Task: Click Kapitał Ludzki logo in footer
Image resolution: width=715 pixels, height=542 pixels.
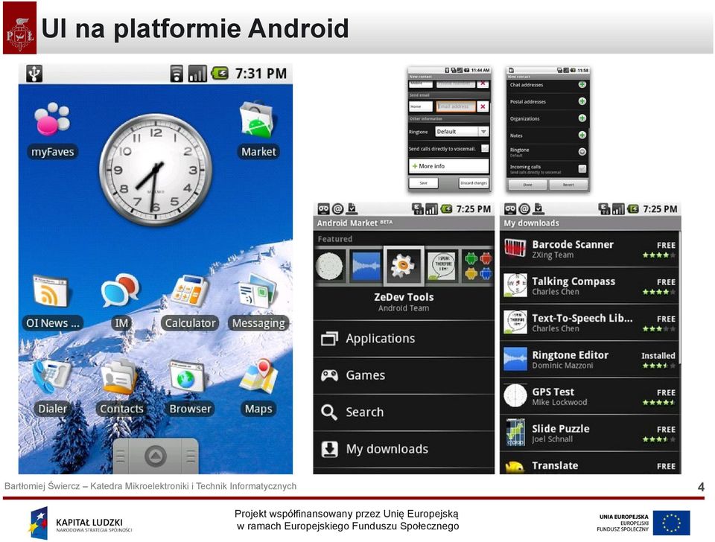Action: [x=80, y=524]
